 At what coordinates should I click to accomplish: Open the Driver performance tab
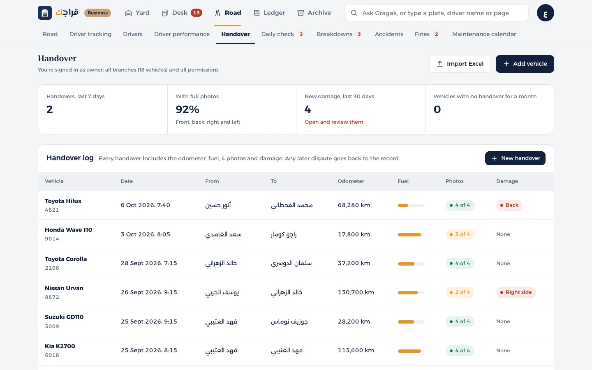pos(182,34)
